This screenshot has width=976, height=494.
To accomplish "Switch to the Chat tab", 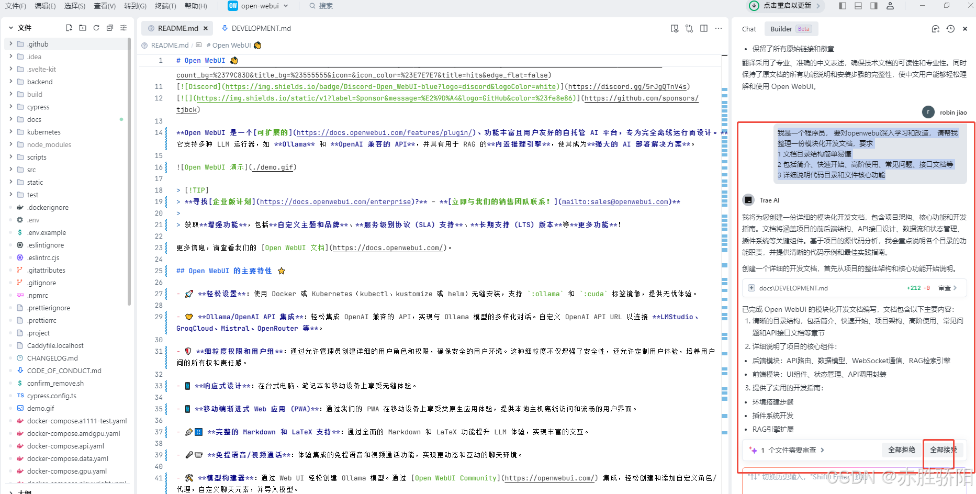I will tap(749, 29).
